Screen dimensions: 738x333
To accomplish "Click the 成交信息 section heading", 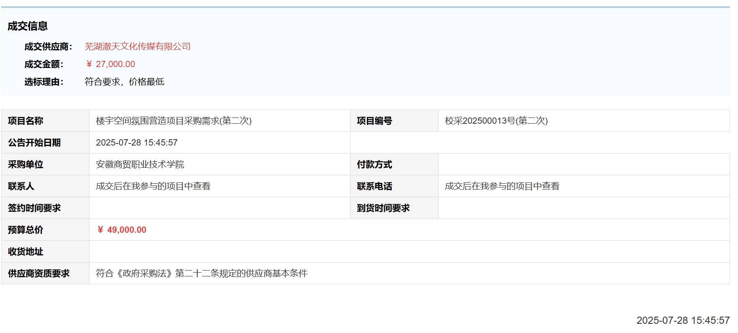I will (28, 26).
